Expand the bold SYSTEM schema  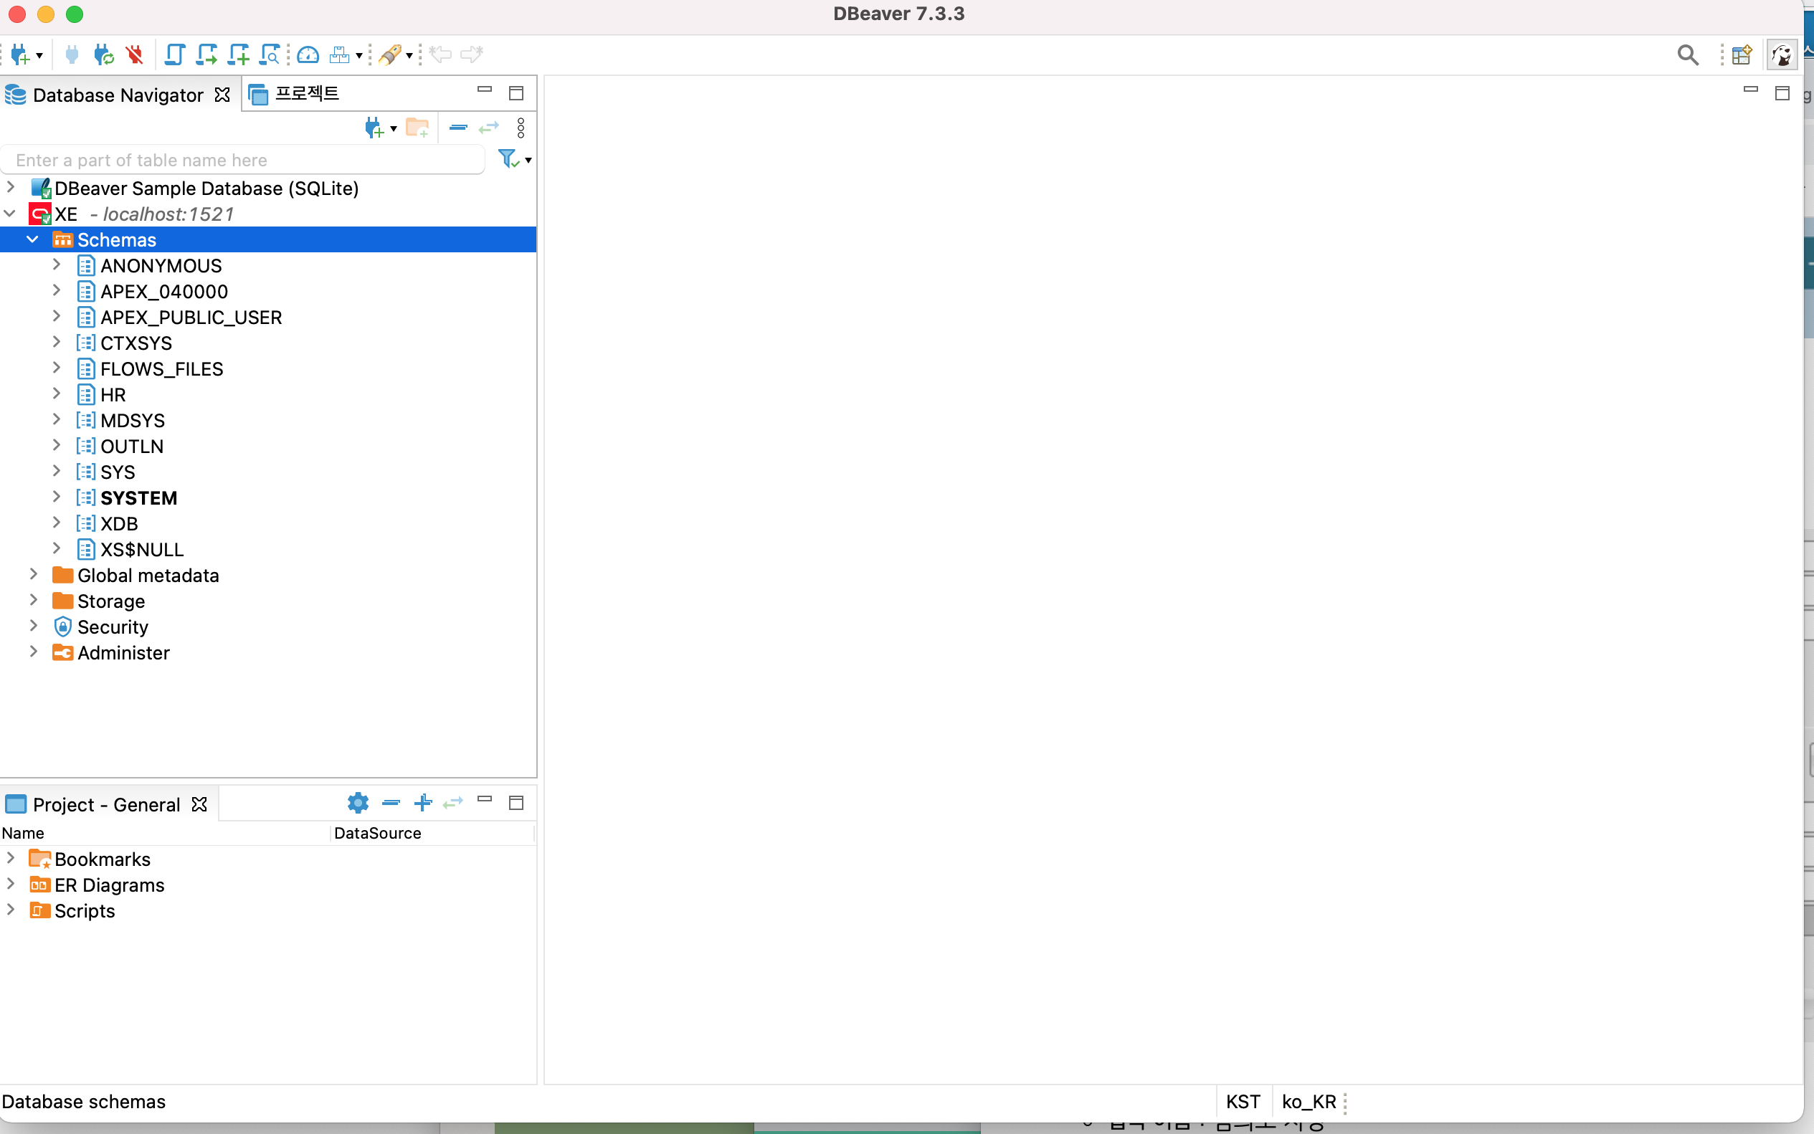click(56, 497)
